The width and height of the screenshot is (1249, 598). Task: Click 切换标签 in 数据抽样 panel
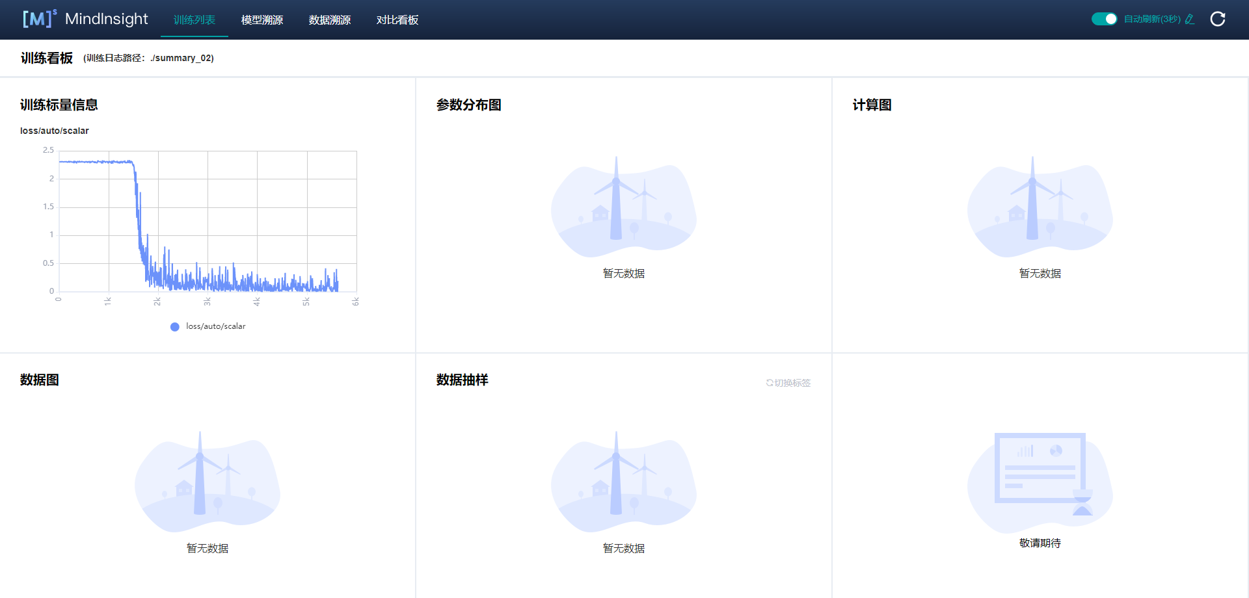(x=788, y=383)
